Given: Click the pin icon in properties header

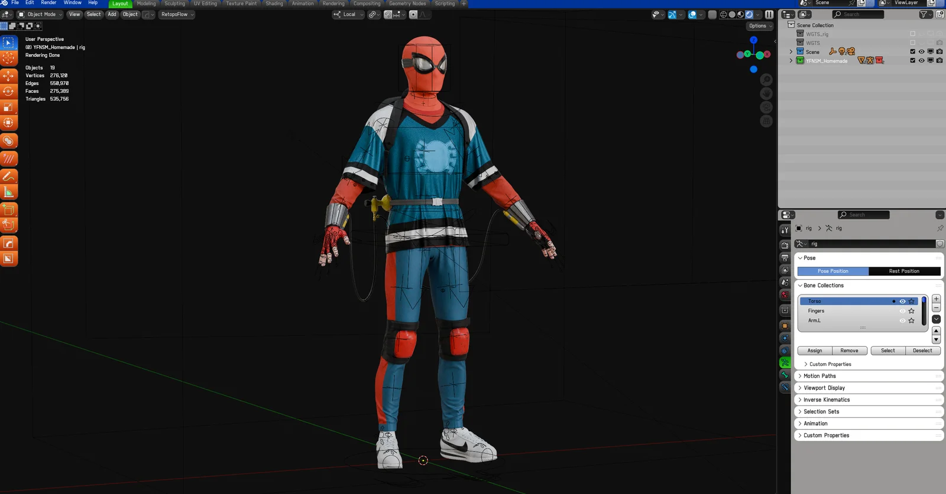Looking at the screenshot, I should point(939,228).
